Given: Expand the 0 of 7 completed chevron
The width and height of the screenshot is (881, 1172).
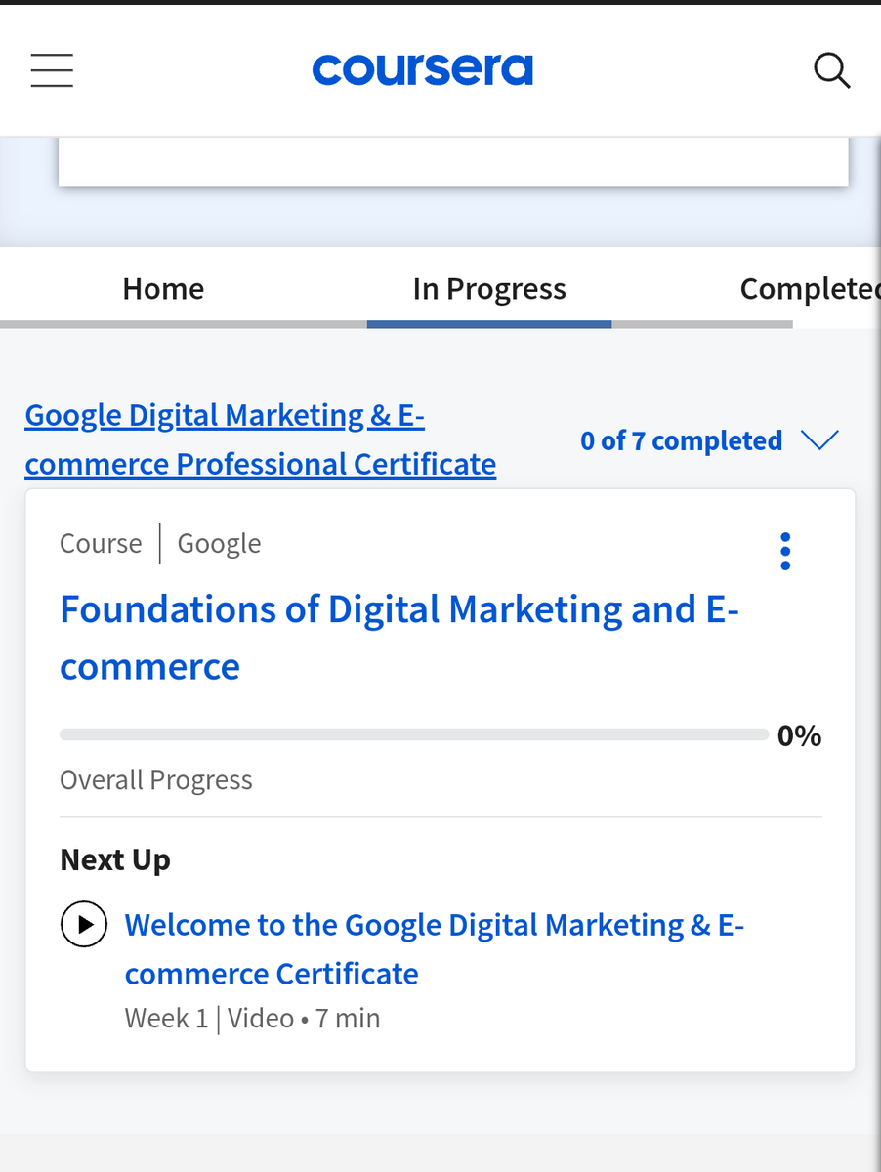Looking at the screenshot, I should click(x=818, y=440).
